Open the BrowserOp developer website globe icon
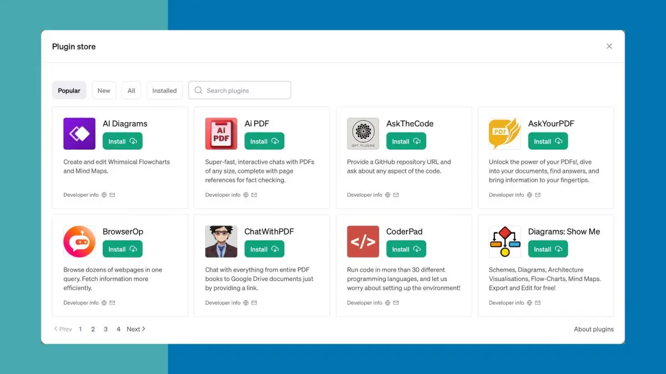 pos(104,303)
